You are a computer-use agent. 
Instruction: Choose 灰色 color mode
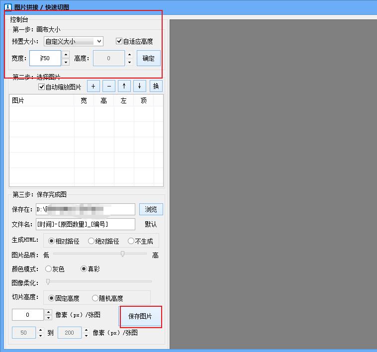[49, 269]
